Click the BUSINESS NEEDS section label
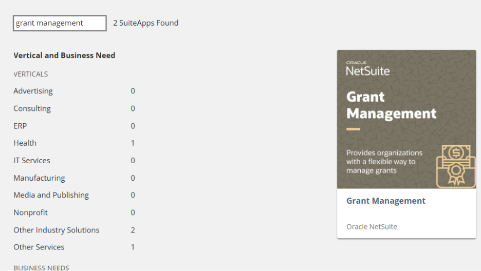 tap(42, 267)
